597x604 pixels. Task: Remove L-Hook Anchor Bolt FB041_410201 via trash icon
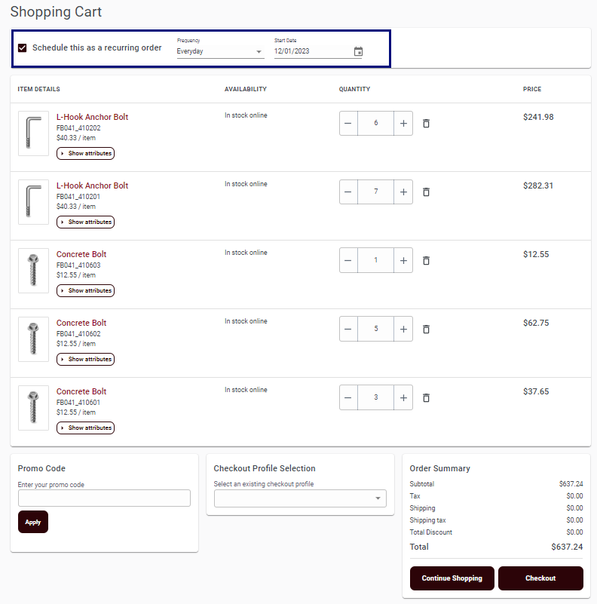[x=426, y=192]
